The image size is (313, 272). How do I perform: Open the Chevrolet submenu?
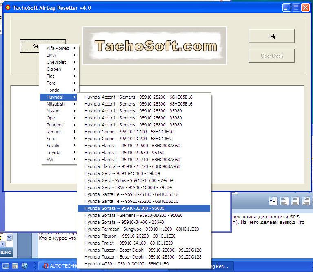click(x=58, y=62)
